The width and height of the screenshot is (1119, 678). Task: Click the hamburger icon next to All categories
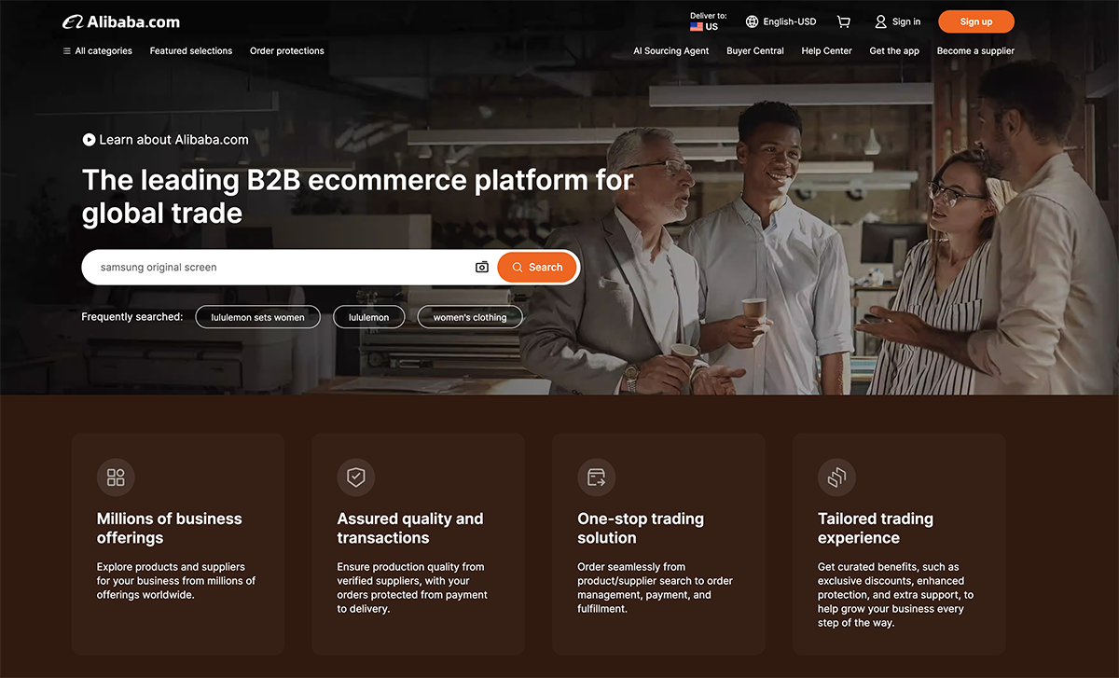click(67, 51)
